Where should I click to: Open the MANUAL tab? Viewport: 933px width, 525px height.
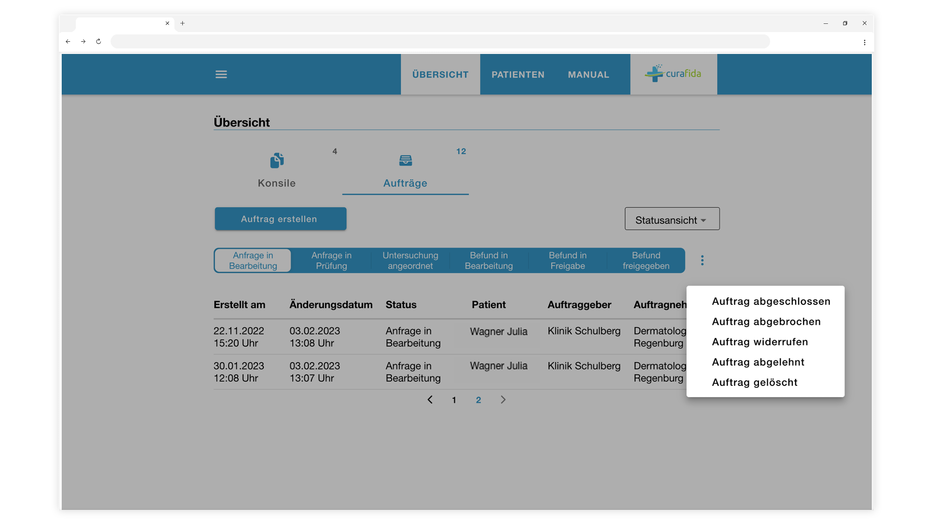(x=588, y=74)
